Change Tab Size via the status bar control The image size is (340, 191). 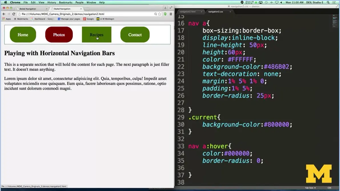tap(310, 188)
